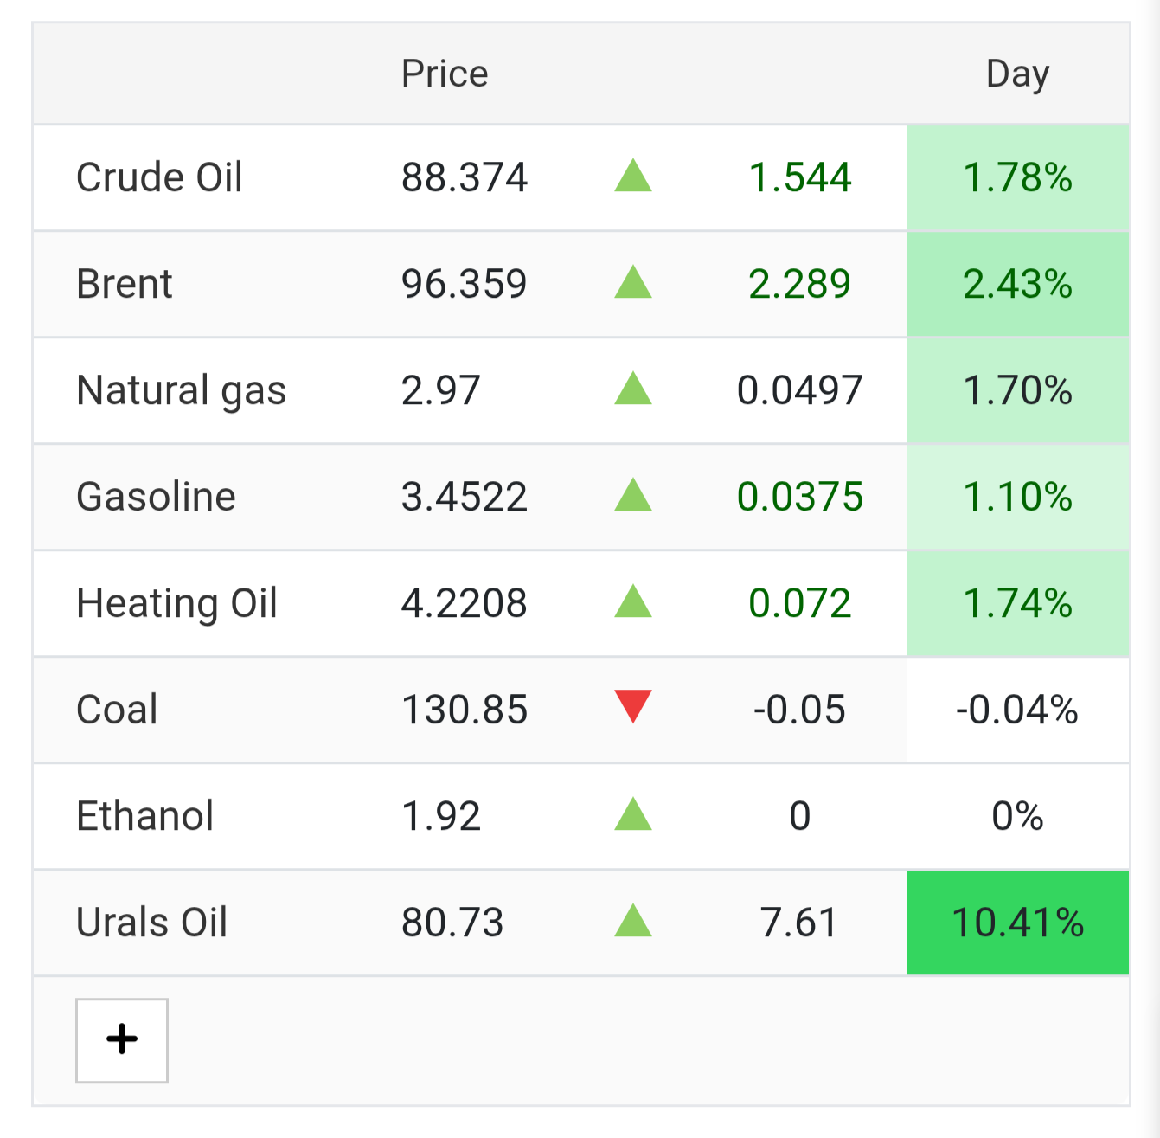Open the Brent commodity link
Viewport: 1160px width, 1138px height.
pos(125,284)
